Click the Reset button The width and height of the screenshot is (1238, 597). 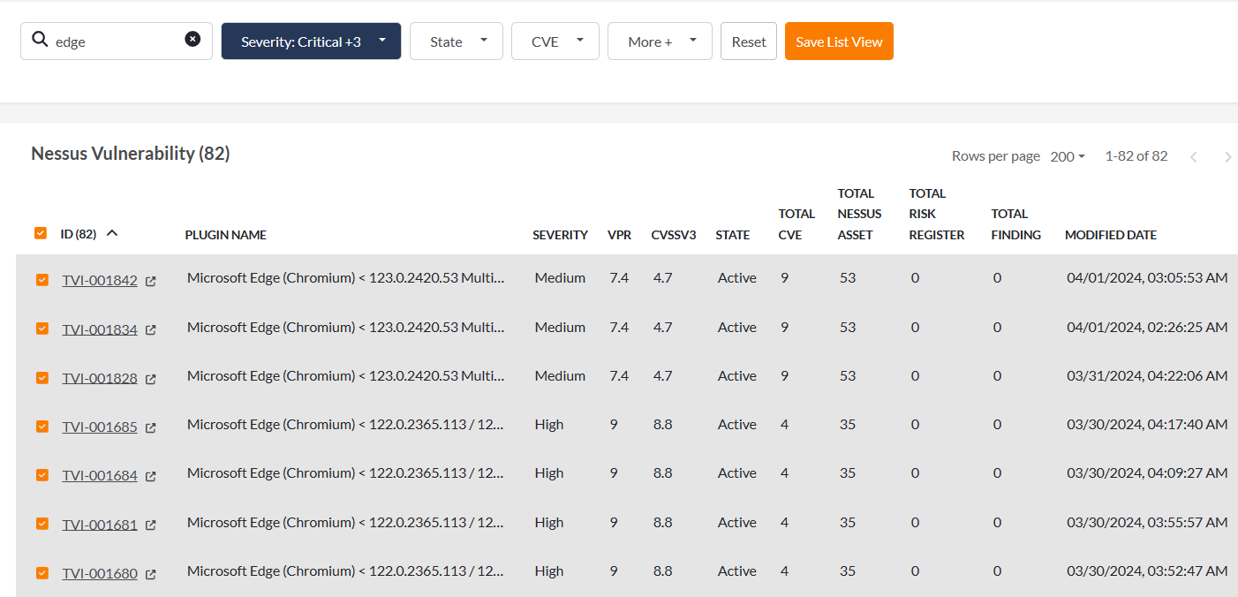[x=749, y=42]
